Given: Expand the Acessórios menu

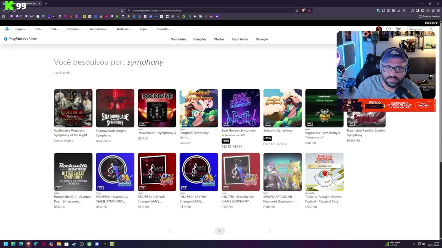Looking at the screenshot, I should coord(98,29).
